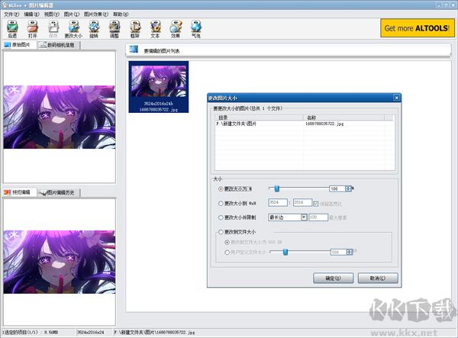This screenshot has height=338, width=458.
Task: Click the 气泡 (Bubble) toolbar icon
Action: click(195, 27)
